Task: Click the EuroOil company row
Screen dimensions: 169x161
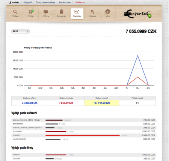Action: (x=84, y=155)
